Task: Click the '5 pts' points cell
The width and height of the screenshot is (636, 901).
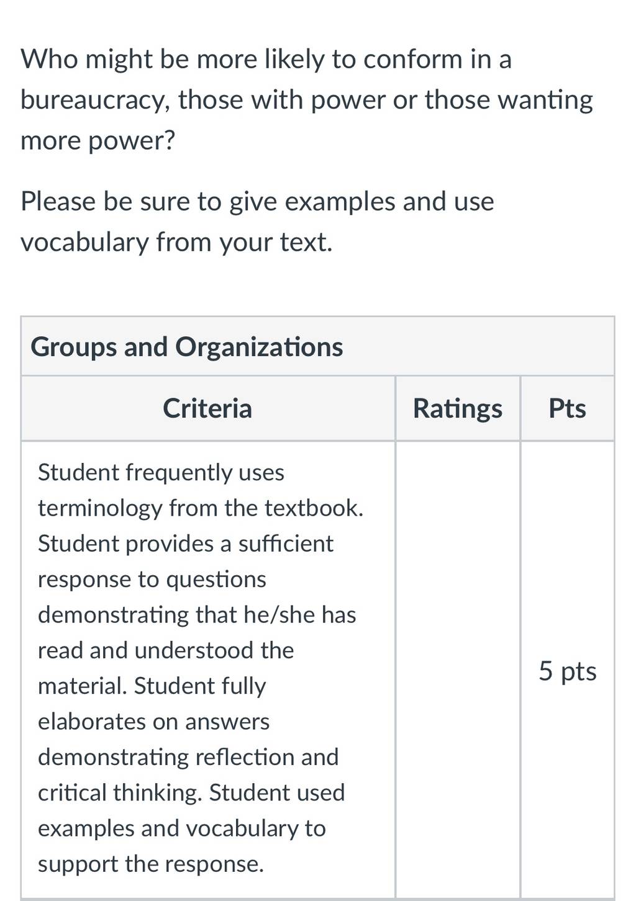Action: pyautogui.click(x=567, y=671)
